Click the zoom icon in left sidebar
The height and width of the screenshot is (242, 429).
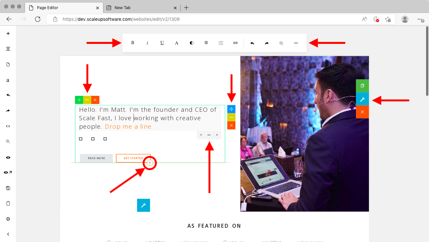pos(8,142)
